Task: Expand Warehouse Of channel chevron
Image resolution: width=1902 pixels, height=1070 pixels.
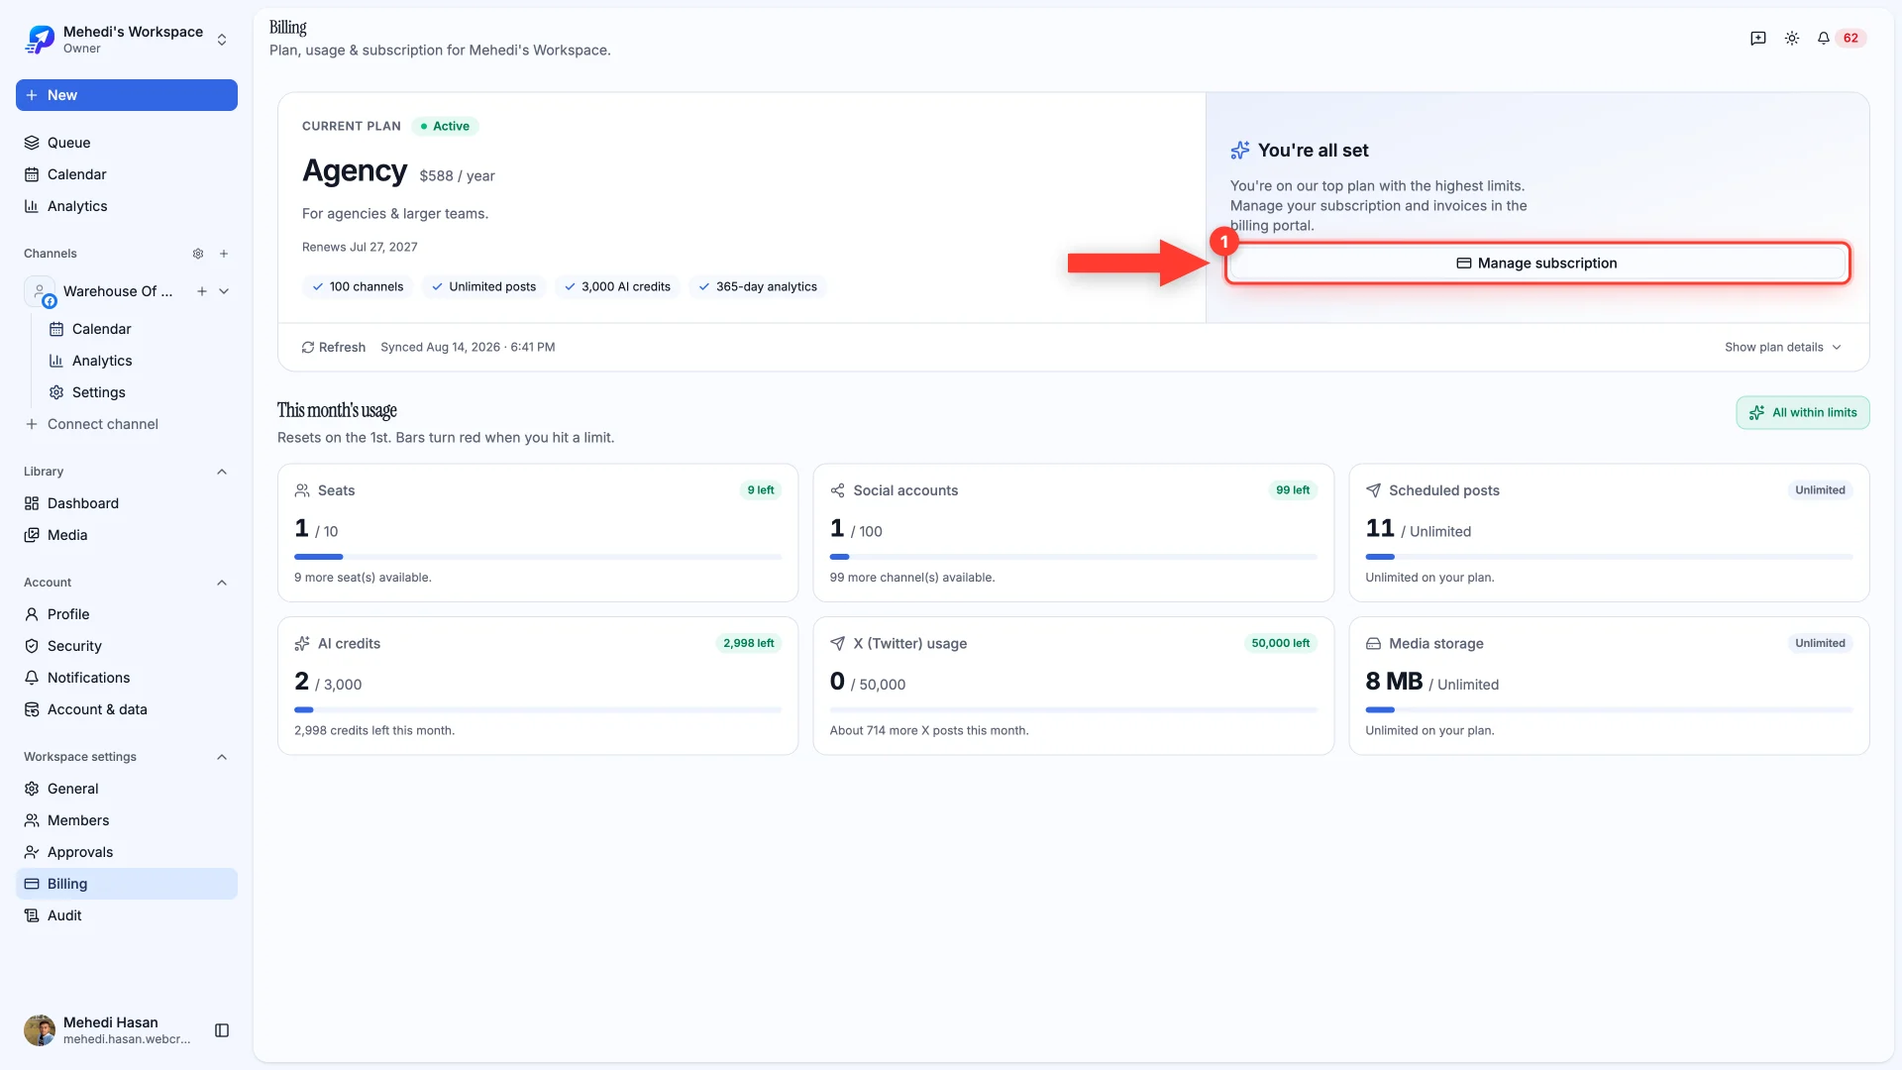Action: click(224, 291)
